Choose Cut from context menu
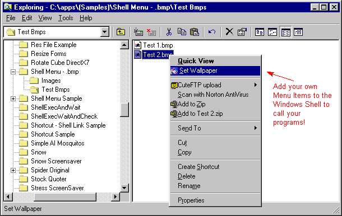 click(215, 143)
